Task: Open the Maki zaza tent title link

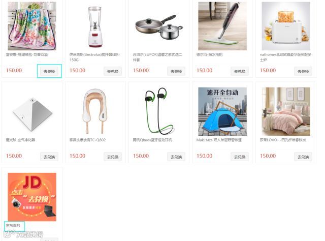Action: 219,140
